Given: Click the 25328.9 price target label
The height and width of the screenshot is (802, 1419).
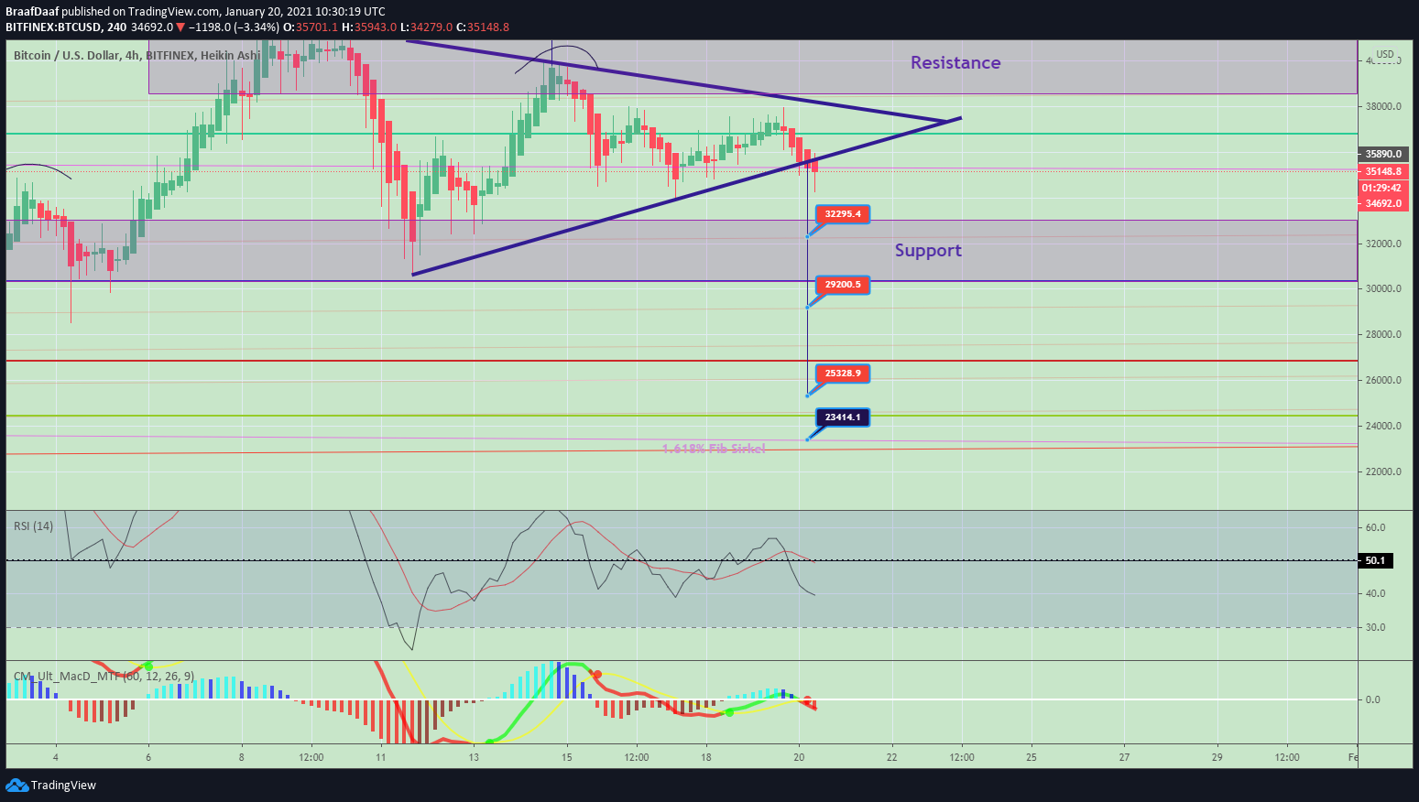Looking at the screenshot, I should point(843,374).
